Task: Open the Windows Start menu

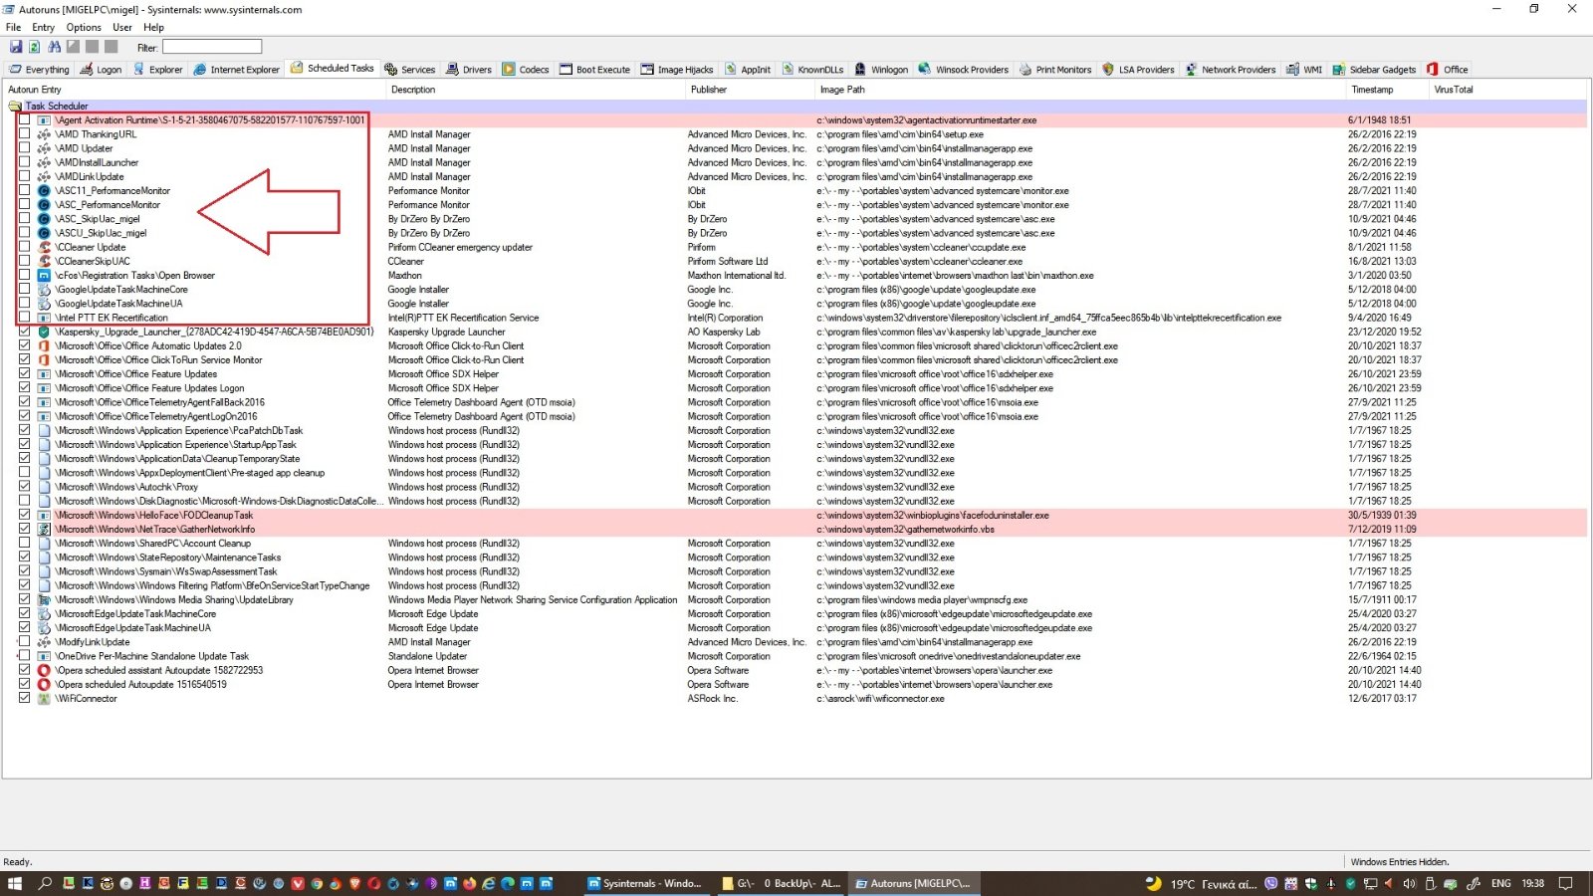Action: (x=14, y=883)
